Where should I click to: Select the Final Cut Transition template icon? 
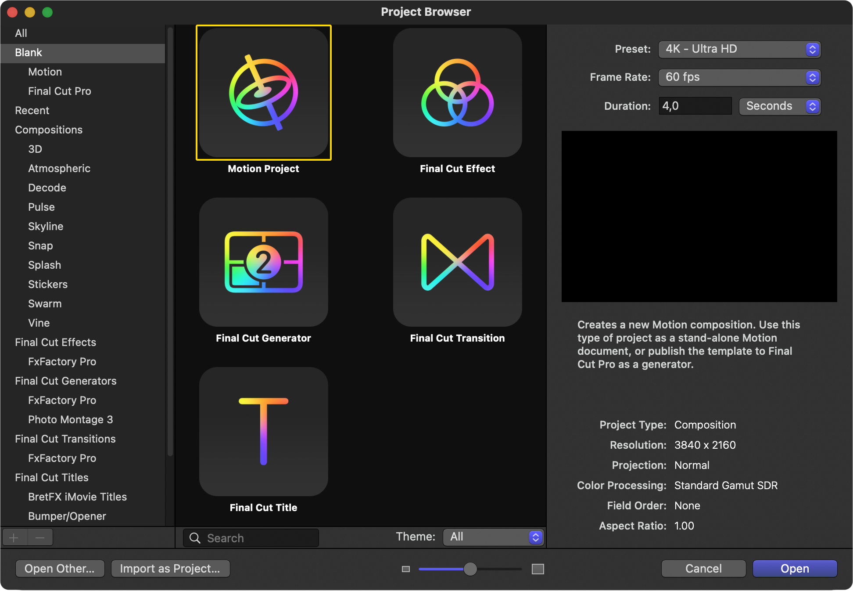tap(457, 263)
